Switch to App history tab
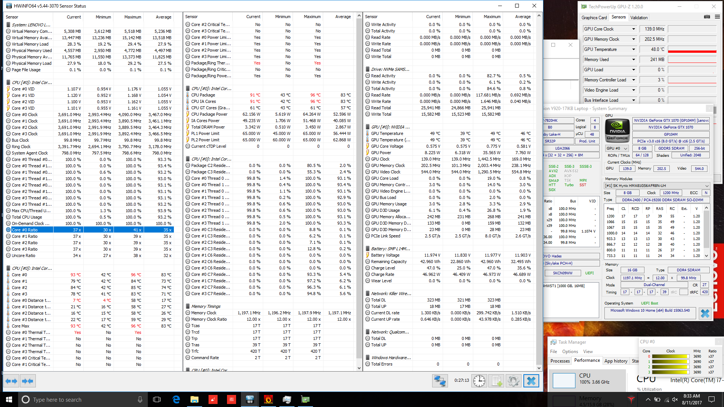This screenshot has width=724, height=407. click(615, 361)
